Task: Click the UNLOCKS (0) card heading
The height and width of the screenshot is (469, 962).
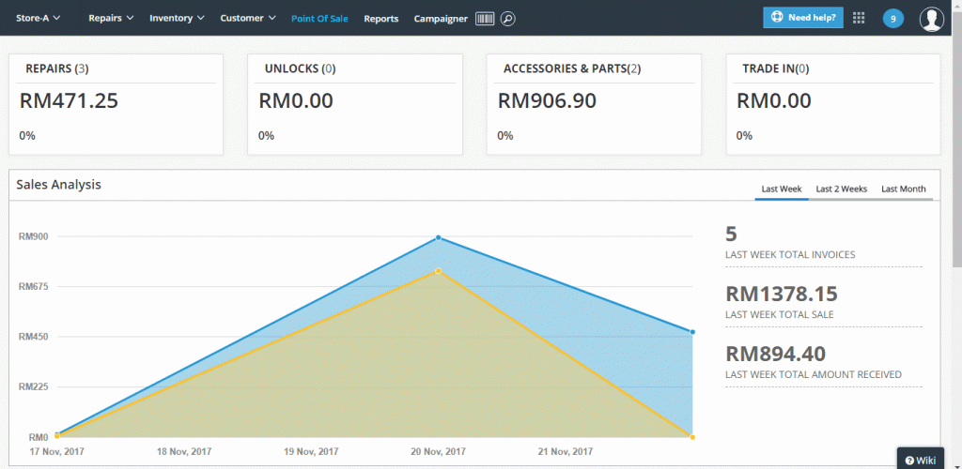Action: [x=300, y=68]
